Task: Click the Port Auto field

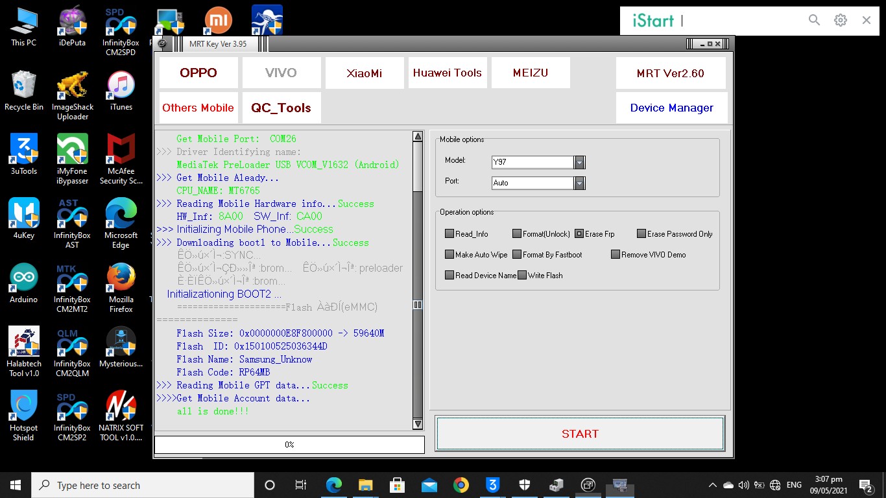Action: click(x=533, y=183)
